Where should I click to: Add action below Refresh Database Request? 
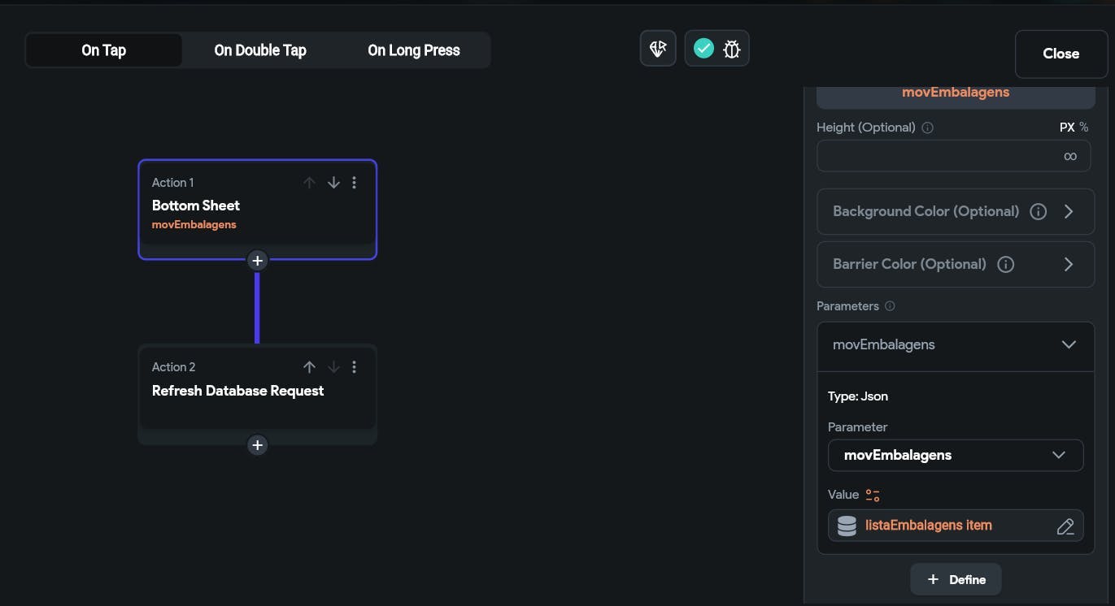coord(257,445)
